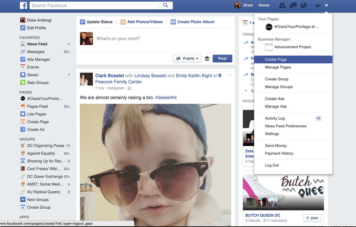
Task: Select Manage Ads in the menu
Action: (276, 106)
